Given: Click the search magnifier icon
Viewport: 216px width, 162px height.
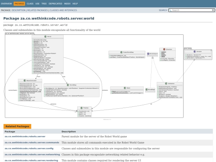Looking at the screenshot, I should [x=170, y=10].
